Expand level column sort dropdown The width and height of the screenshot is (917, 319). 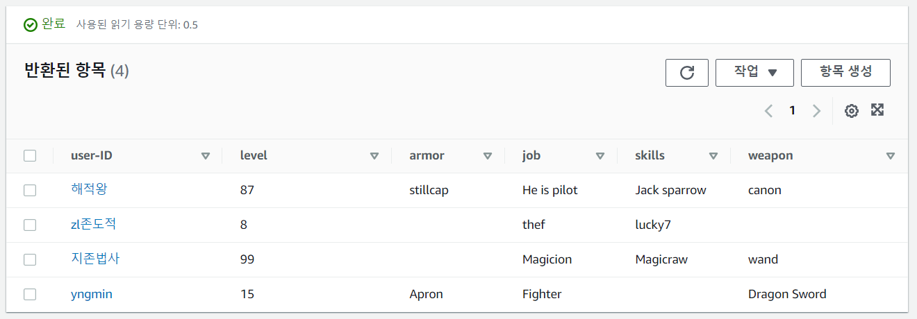(374, 156)
